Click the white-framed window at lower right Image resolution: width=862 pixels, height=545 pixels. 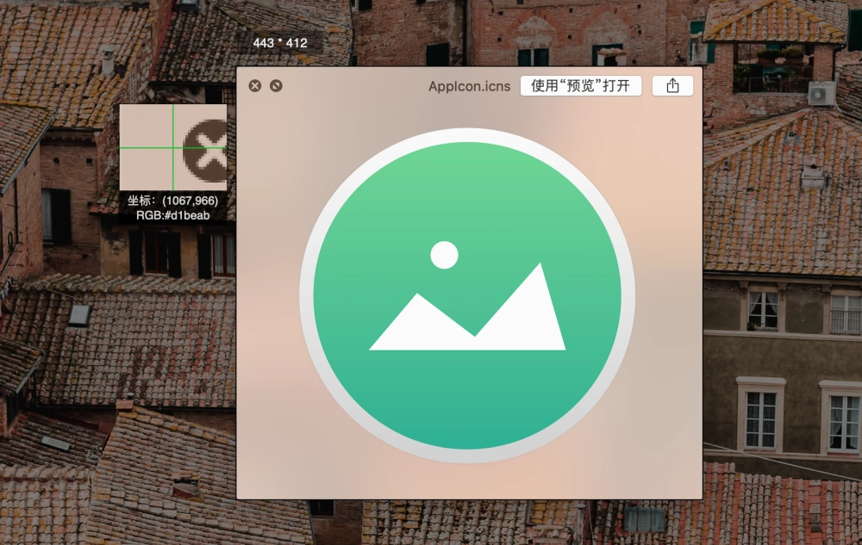[761, 416]
